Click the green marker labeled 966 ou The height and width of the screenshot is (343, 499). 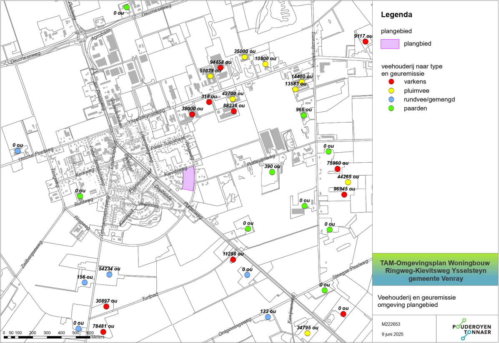(304, 115)
